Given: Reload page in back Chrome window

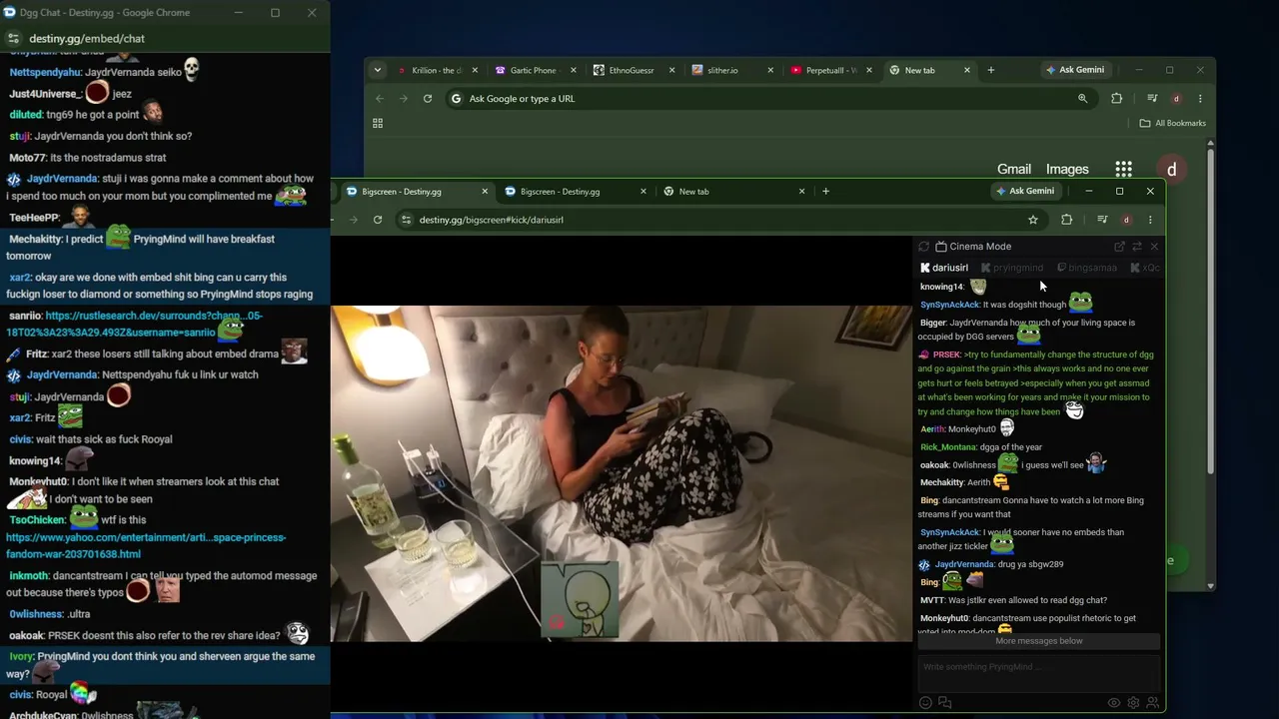Looking at the screenshot, I should [x=428, y=99].
